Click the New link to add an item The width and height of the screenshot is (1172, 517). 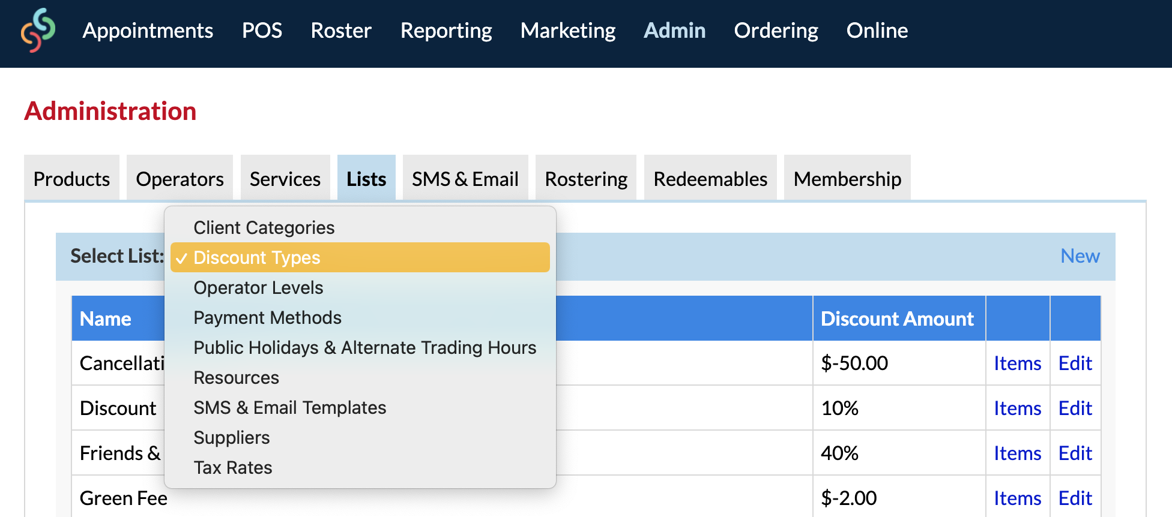(1080, 256)
